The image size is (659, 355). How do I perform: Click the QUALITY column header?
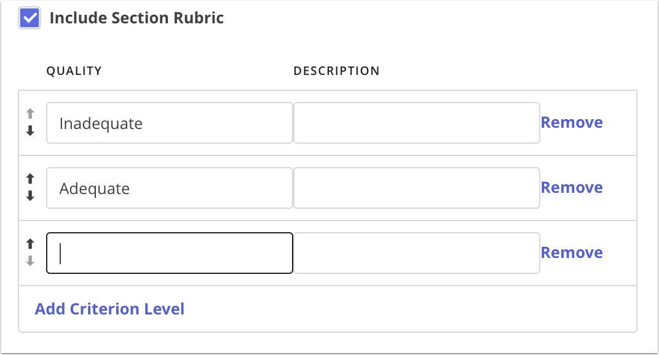click(x=74, y=71)
